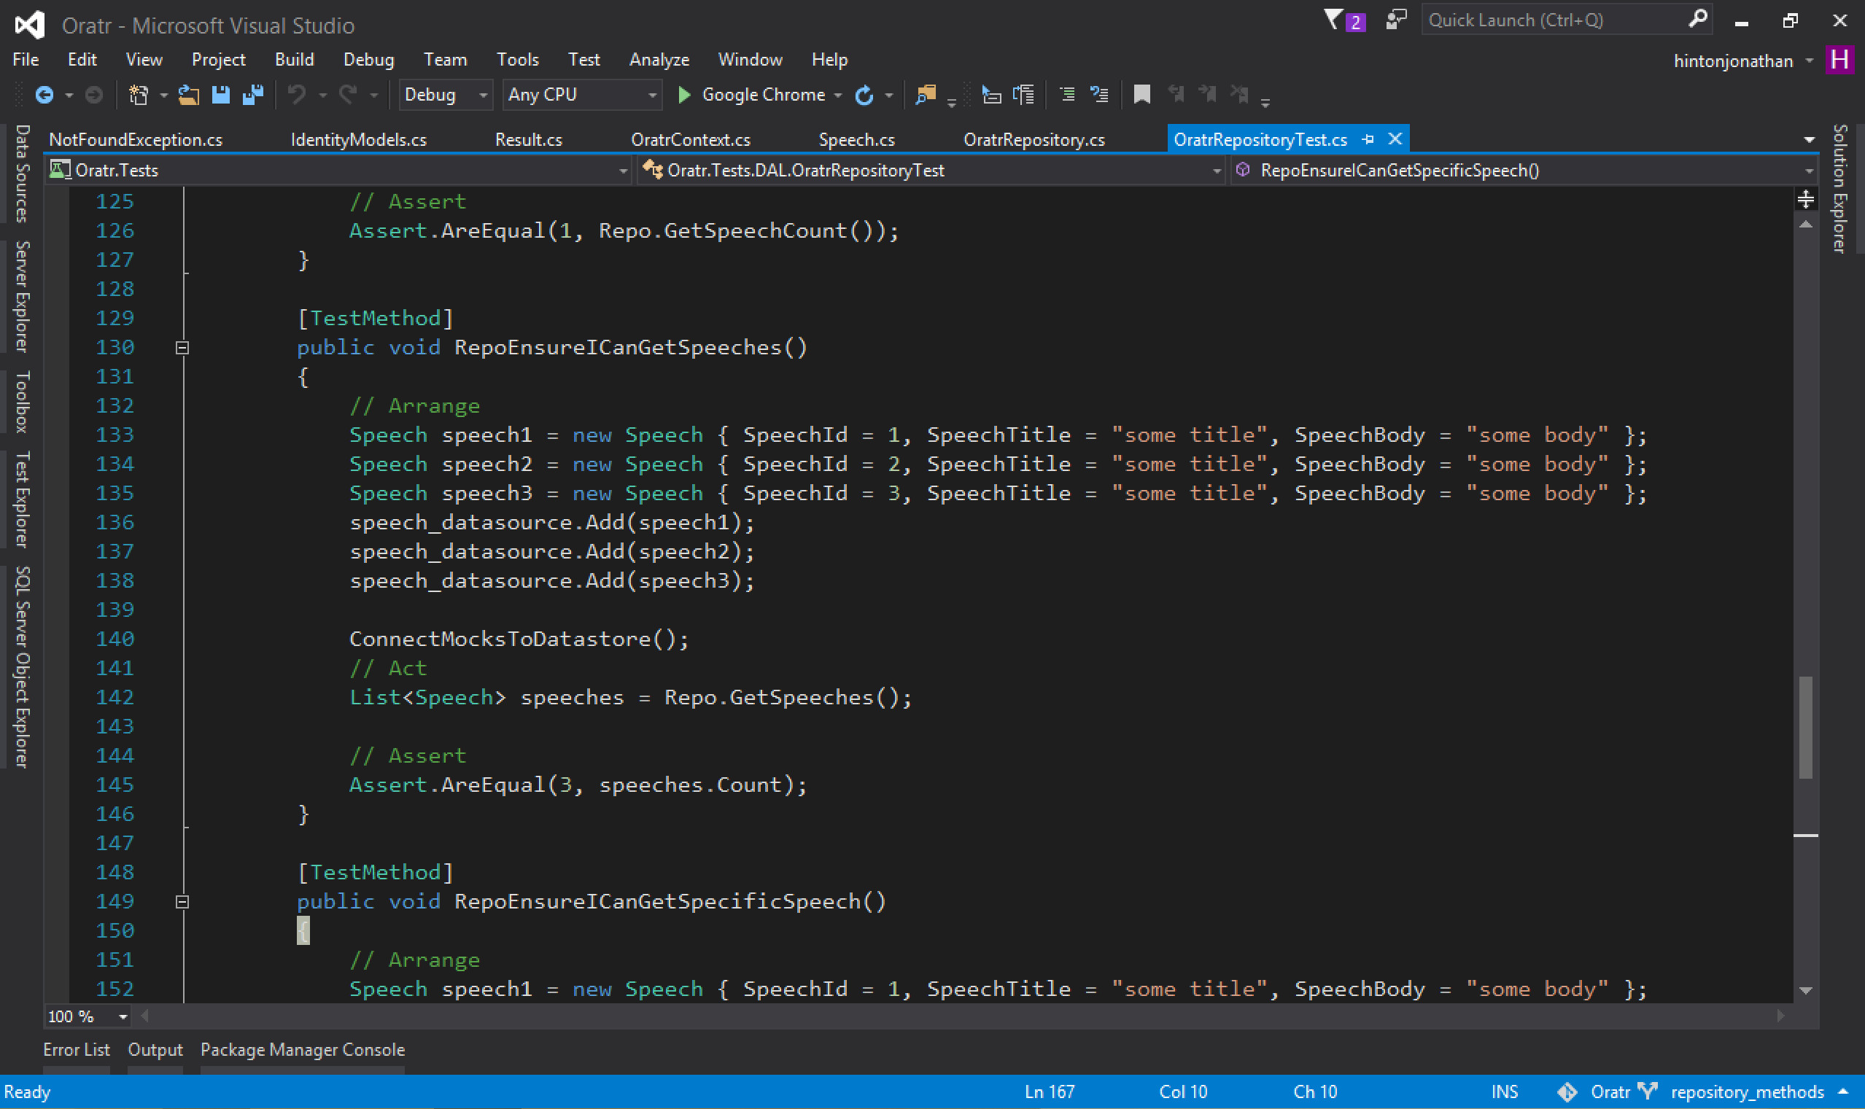Open the Toolbox side panel
This screenshot has width=1865, height=1109.
pos(23,401)
